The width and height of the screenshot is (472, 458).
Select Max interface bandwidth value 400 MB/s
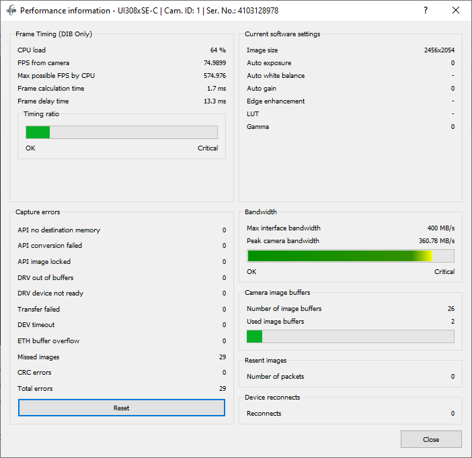click(x=441, y=228)
